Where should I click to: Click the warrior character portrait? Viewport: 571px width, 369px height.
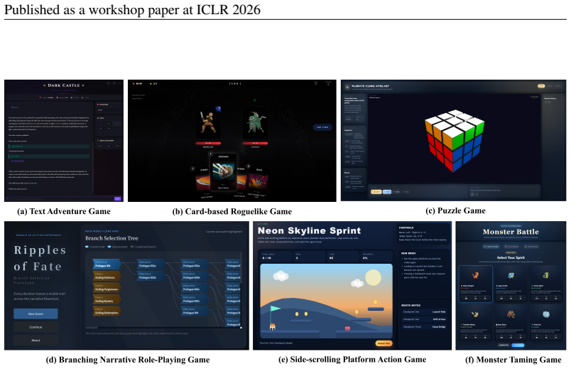click(x=208, y=123)
